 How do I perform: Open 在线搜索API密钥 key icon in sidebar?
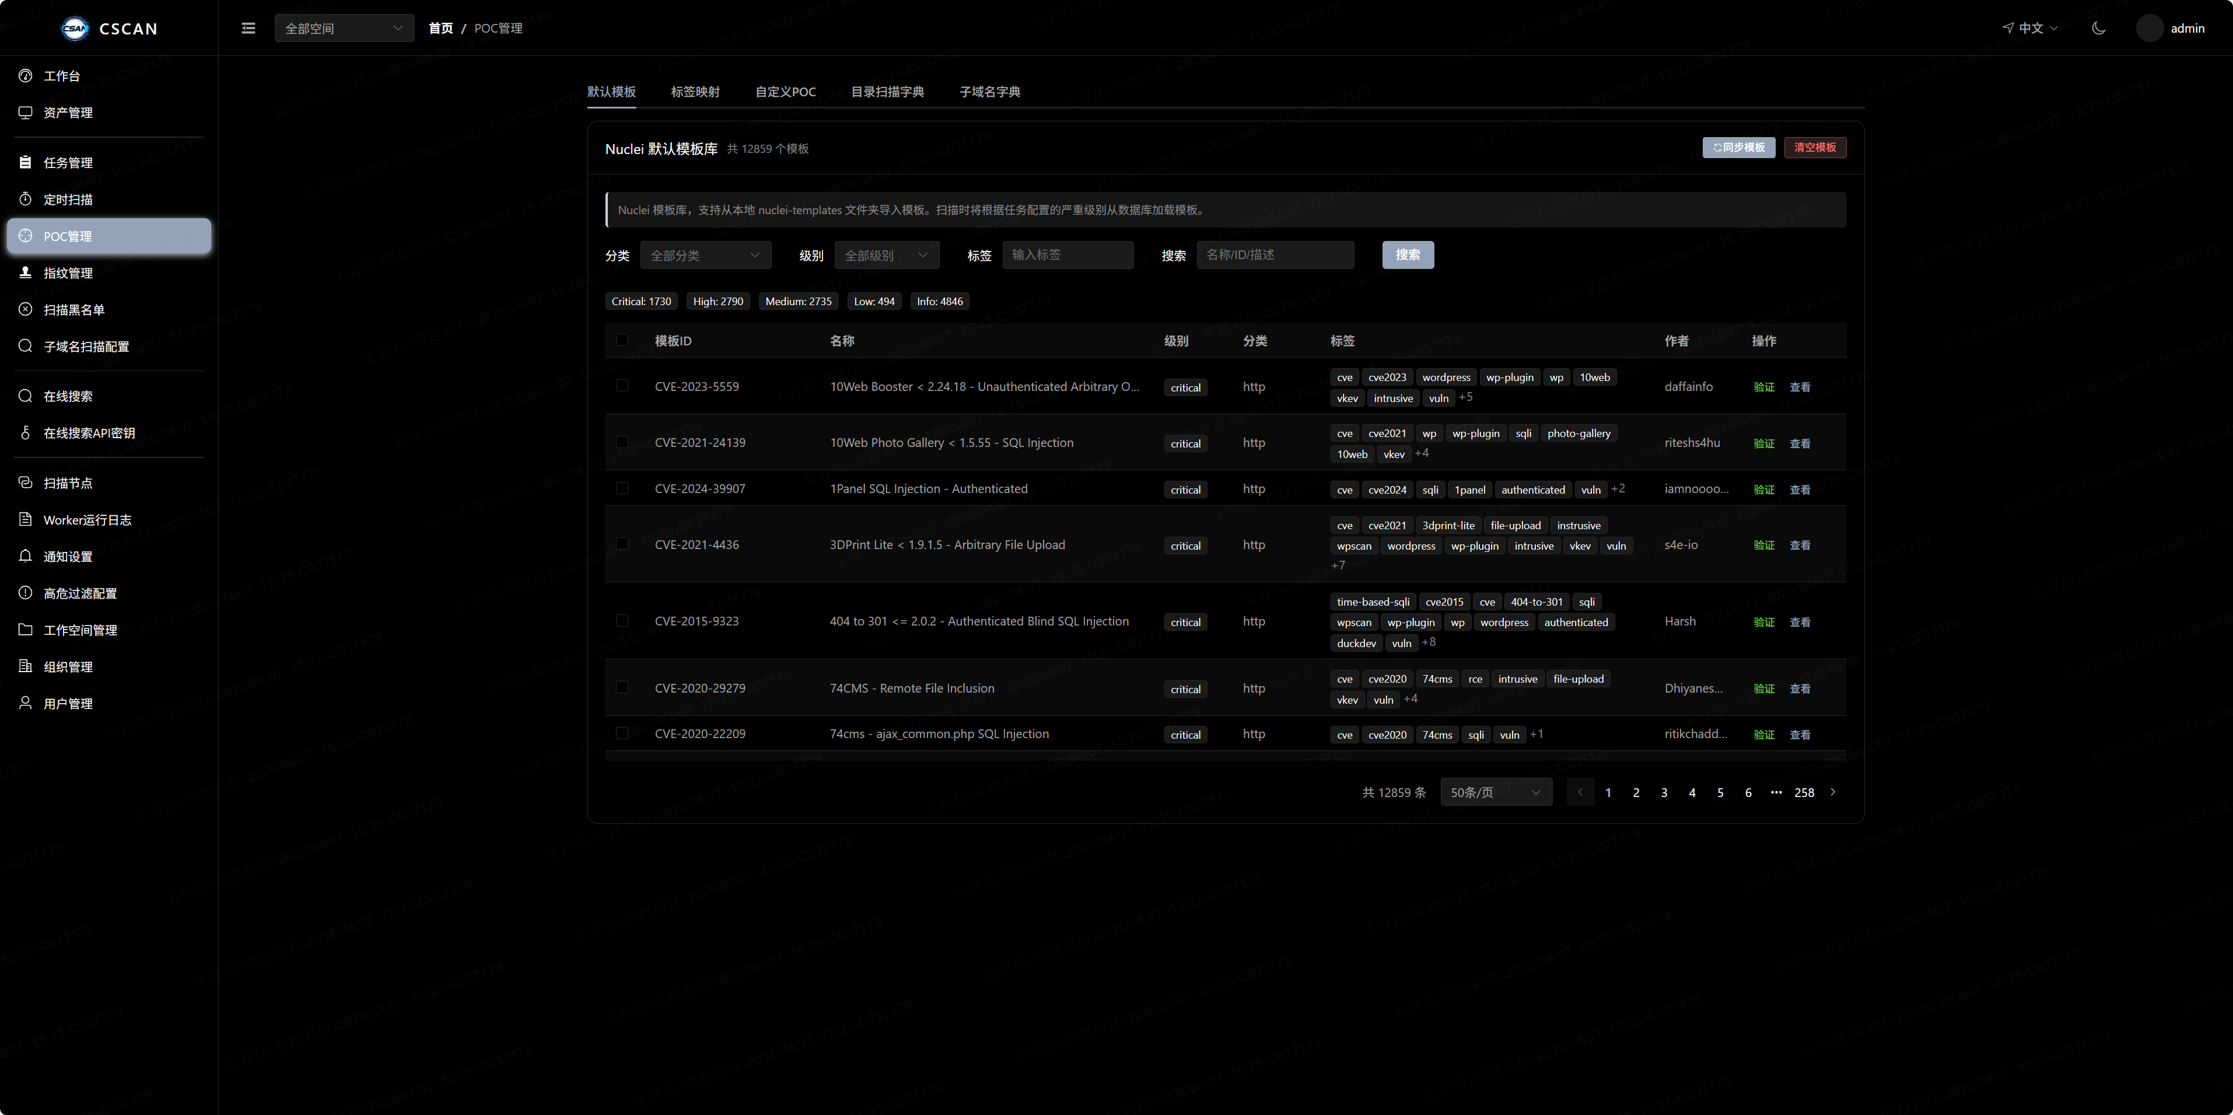25,433
